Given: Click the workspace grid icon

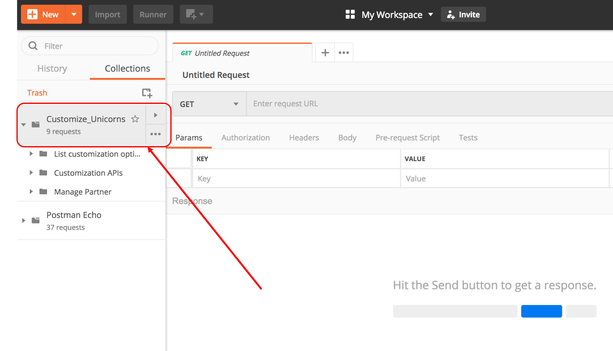Looking at the screenshot, I should click(350, 14).
